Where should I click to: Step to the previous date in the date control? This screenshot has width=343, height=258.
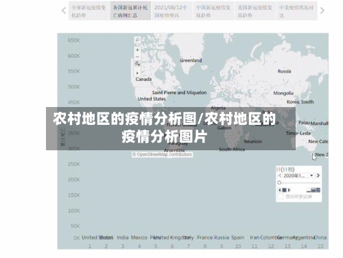[x=280, y=176]
